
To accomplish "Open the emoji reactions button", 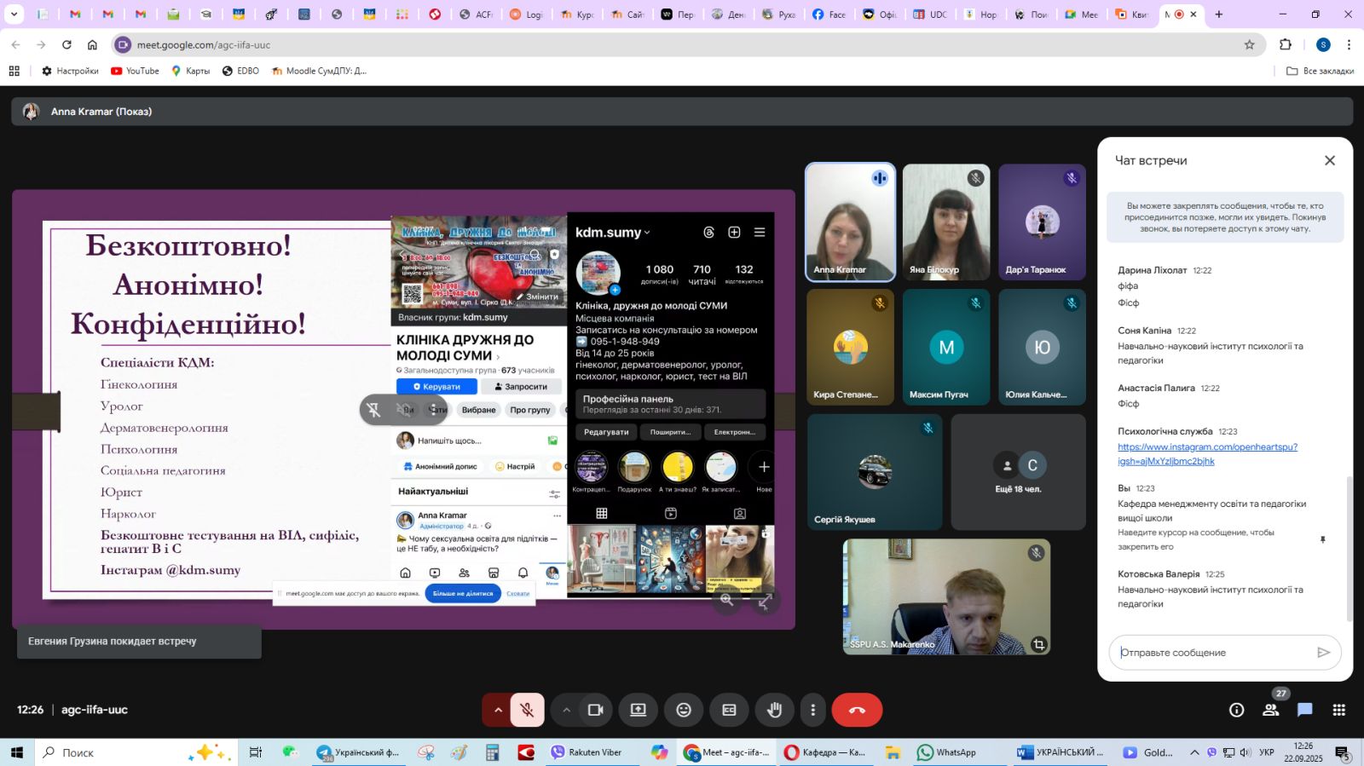I will (684, 710).
